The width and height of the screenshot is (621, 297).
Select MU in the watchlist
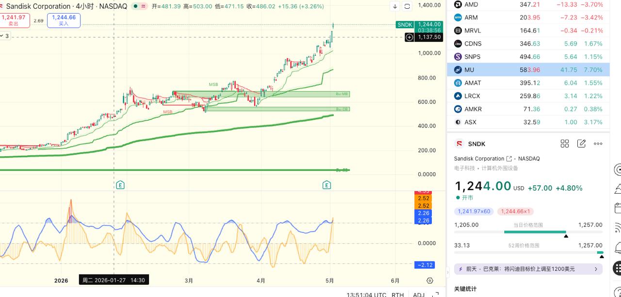coord(528,70)
